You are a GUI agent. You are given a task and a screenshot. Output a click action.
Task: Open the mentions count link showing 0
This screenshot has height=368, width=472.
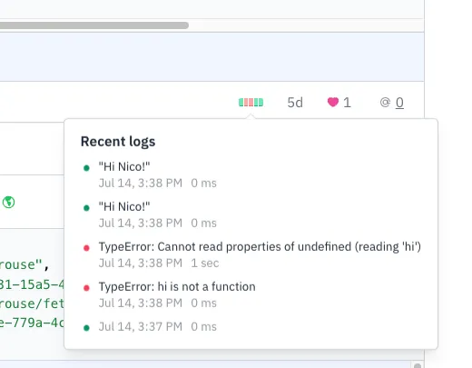point(399,103)
